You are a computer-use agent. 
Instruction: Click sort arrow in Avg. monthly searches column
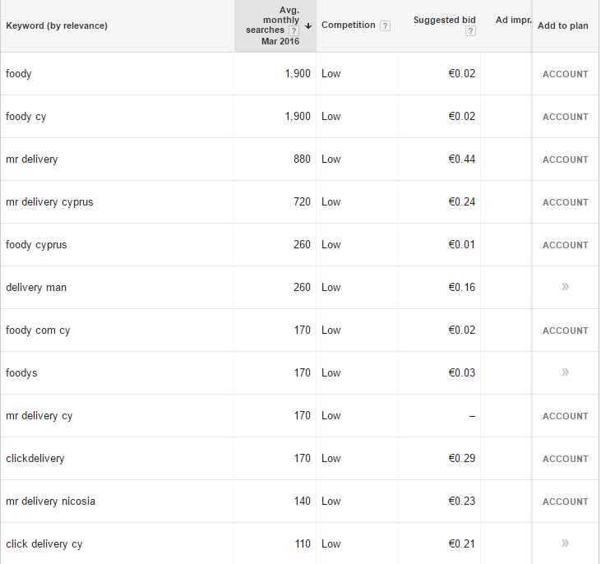point(308,25)
